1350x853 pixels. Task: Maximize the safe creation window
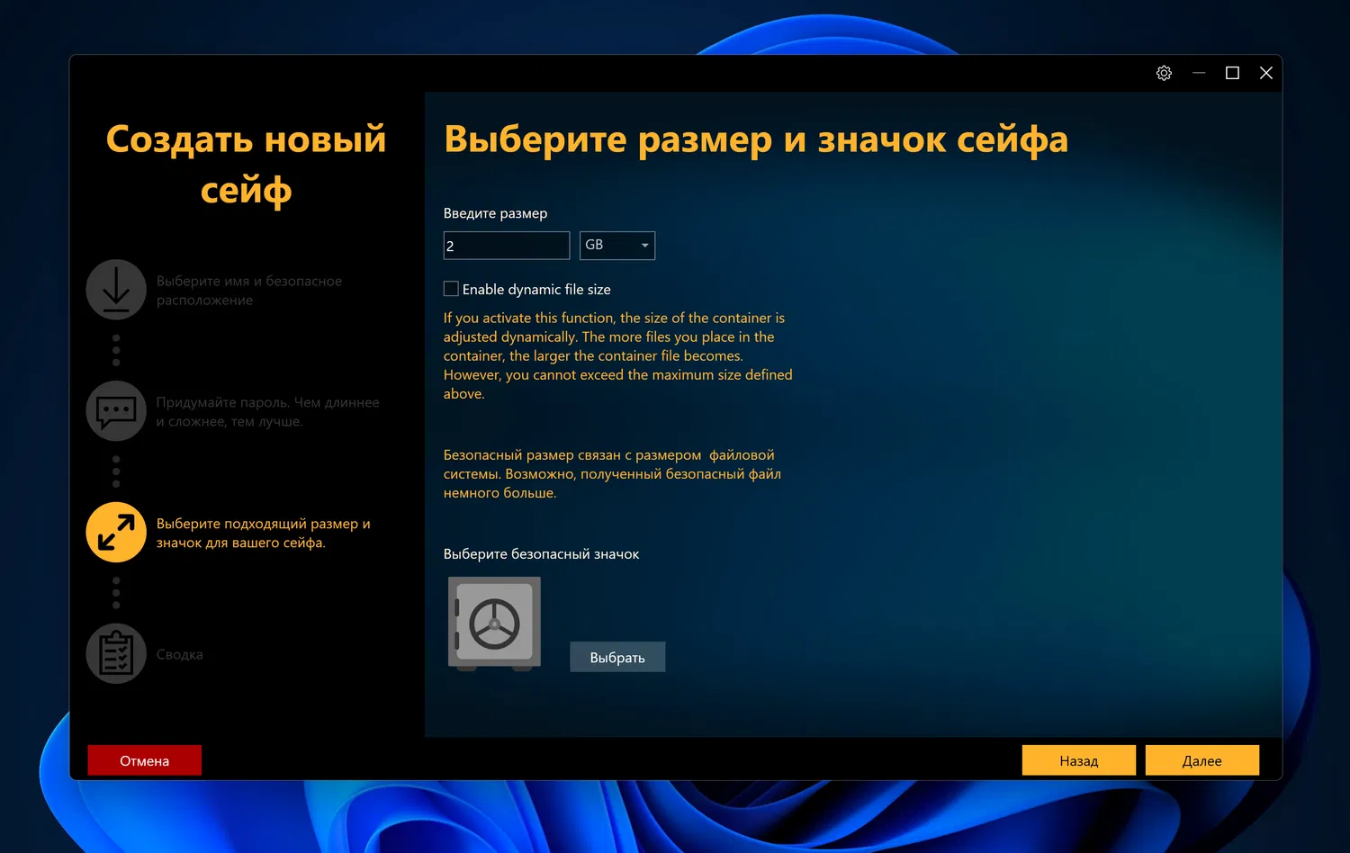pos(1232,73)
